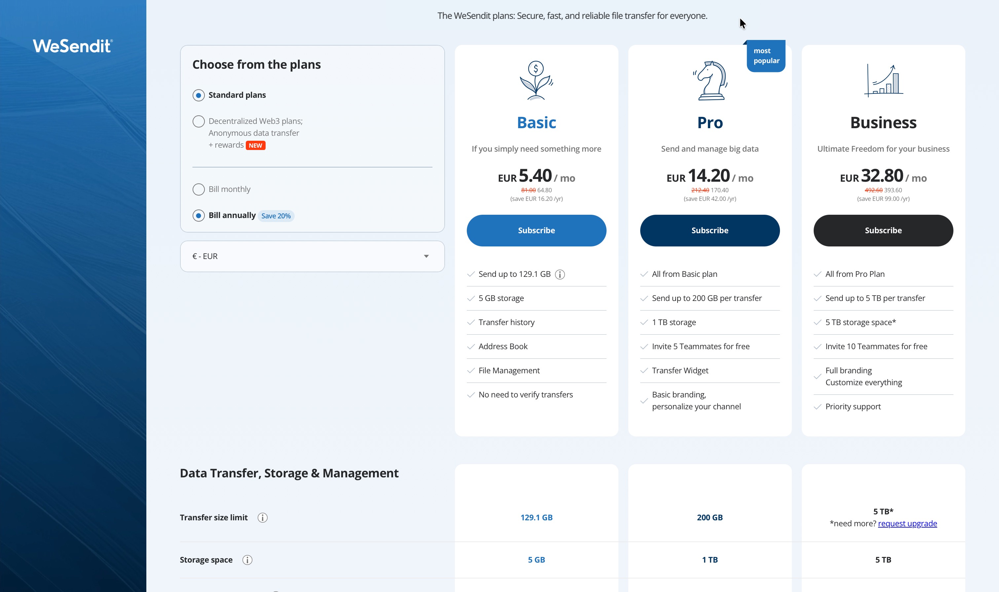
Task: Open the EUR currency dropdown
Action: tap(312, 256)
